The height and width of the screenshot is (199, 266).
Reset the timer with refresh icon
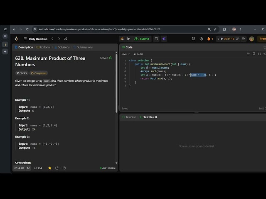(237, 39)
